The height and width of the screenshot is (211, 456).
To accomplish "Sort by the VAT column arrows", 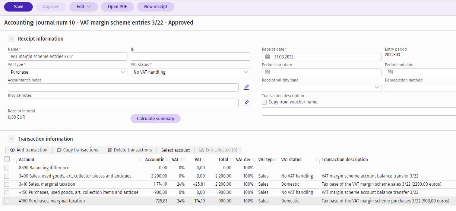I will (204, 160).
